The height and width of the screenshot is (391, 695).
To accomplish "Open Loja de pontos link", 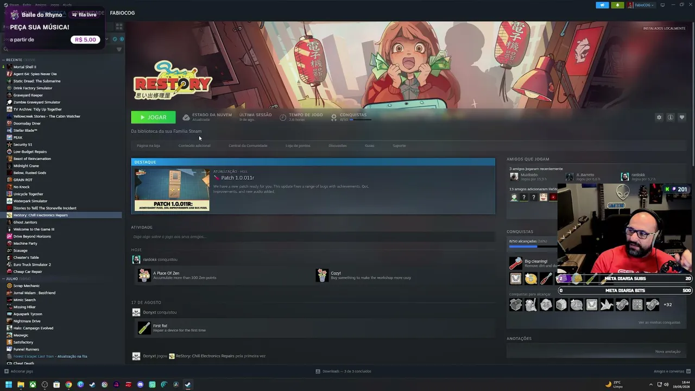I will click(298, 146).
